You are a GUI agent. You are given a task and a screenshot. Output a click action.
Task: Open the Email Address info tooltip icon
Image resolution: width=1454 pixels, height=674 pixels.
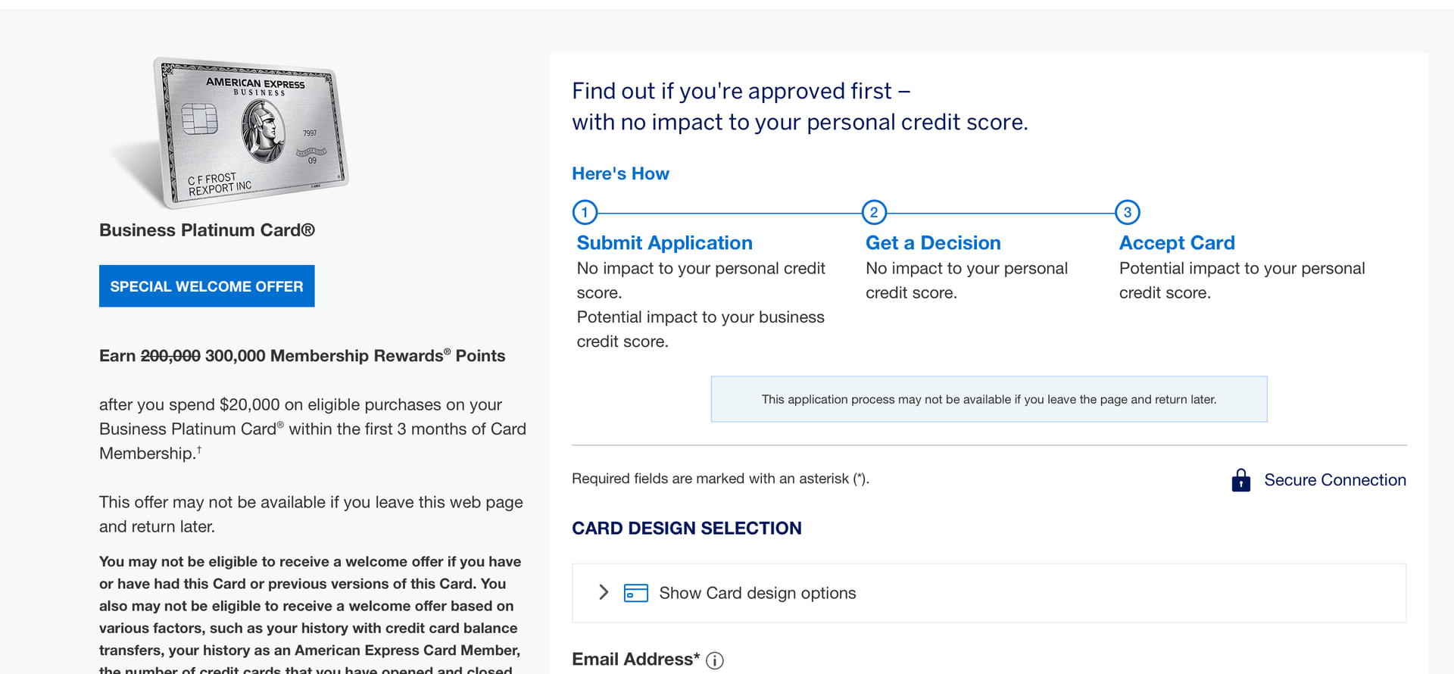(714, 660)
